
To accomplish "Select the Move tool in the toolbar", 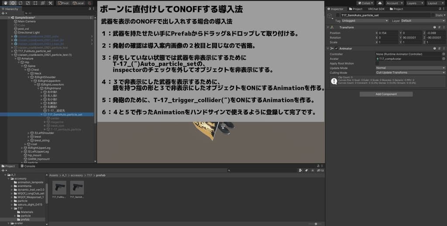I will click(13, 3).
